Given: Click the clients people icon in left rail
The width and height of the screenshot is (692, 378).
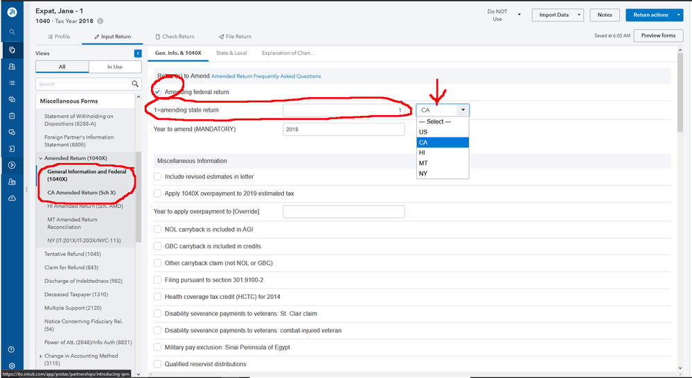Looking at the screenshot, I should pos(12,67).
